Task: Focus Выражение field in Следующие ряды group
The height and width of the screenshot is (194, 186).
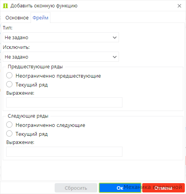Action: [64, 152]
